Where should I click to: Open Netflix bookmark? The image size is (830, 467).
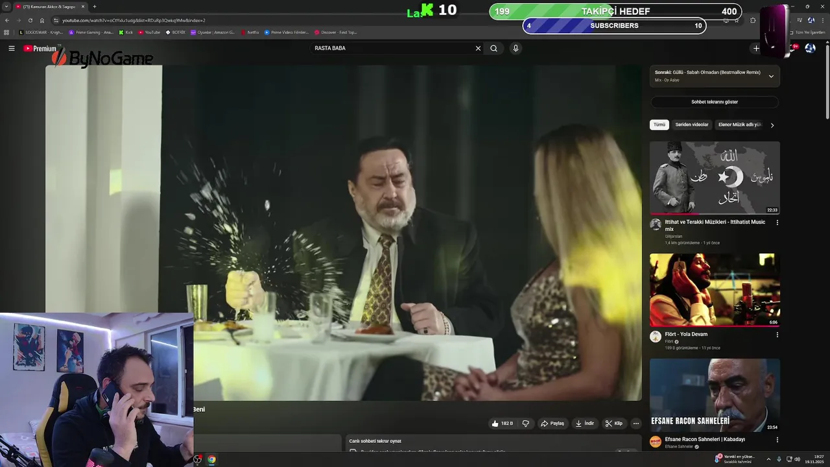point(250,32)
